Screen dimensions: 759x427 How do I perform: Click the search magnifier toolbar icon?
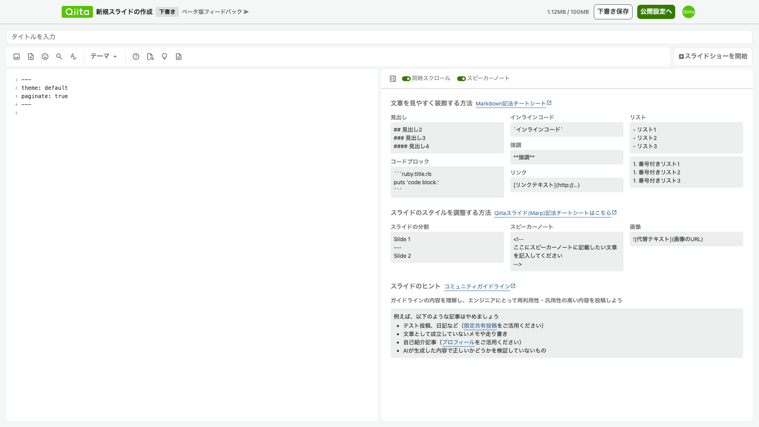59,57
